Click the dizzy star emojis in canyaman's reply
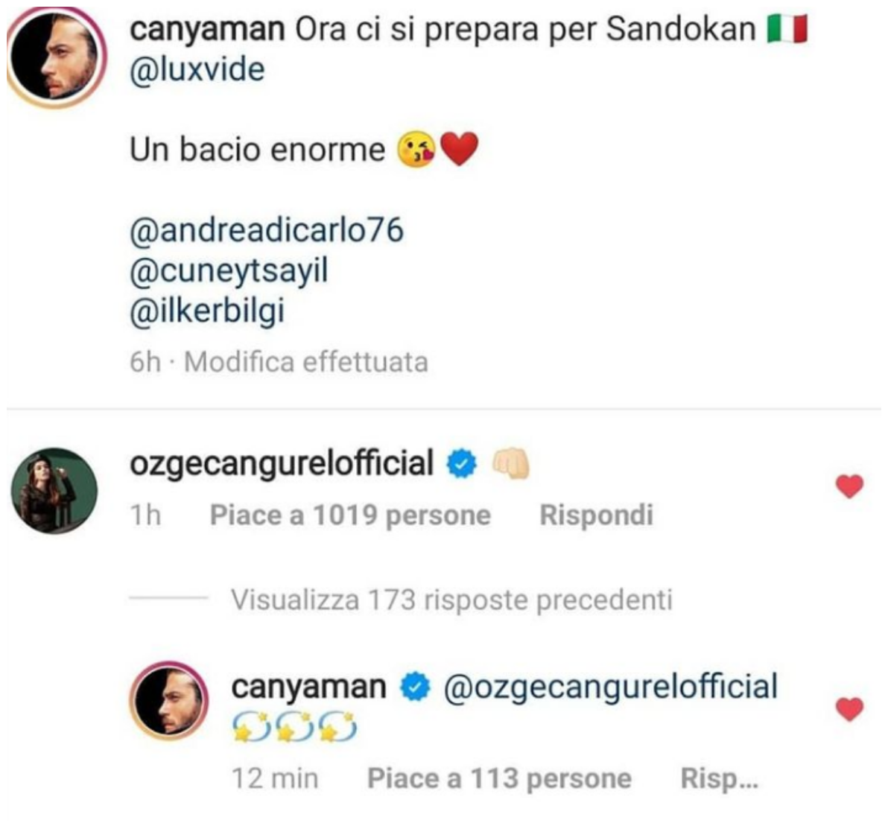The image size is (885, 823). [294, 727]
